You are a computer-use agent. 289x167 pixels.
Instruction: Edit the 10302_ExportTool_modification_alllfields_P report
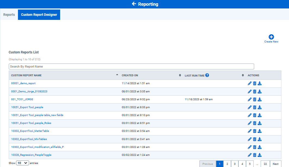coord(250,147)
